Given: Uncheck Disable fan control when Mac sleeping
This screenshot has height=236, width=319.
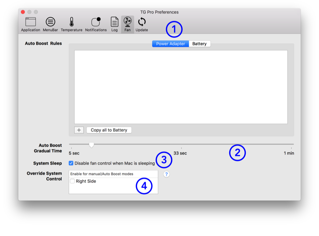Looking at the screenshot, I should pos(71,163).
